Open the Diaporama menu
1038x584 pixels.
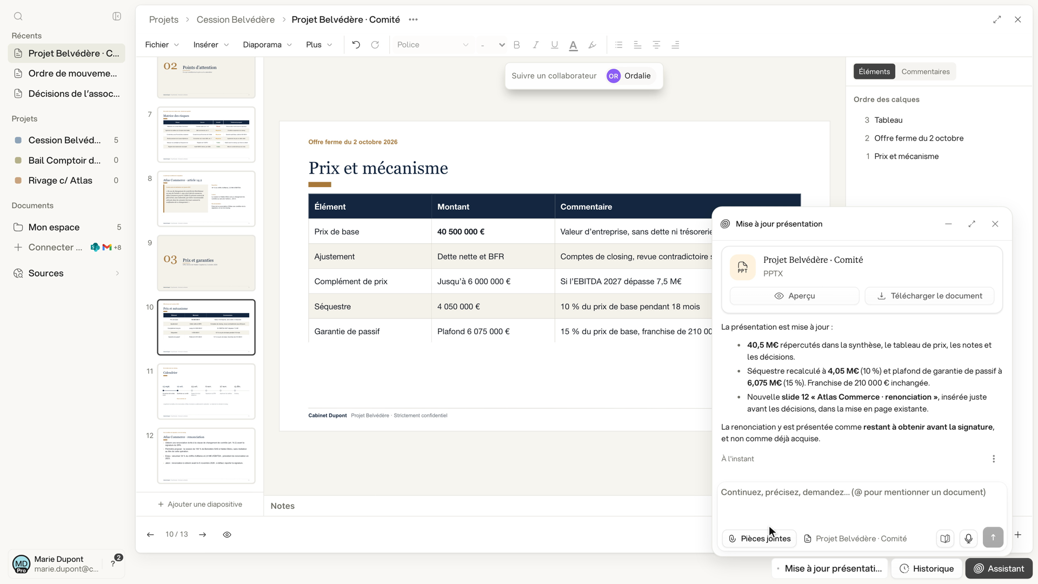click(267, 45)
